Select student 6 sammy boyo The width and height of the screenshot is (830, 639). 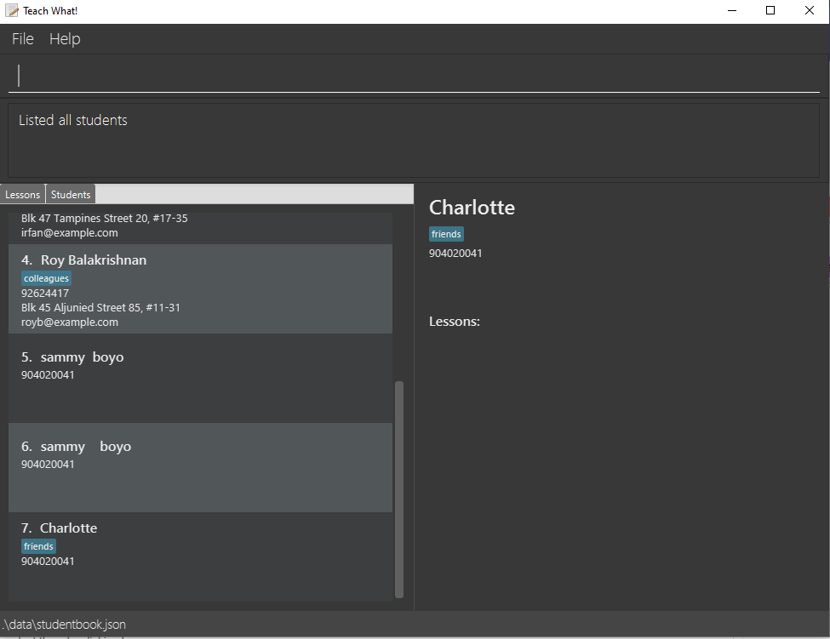pyautogui.click(x=200, y=467)
